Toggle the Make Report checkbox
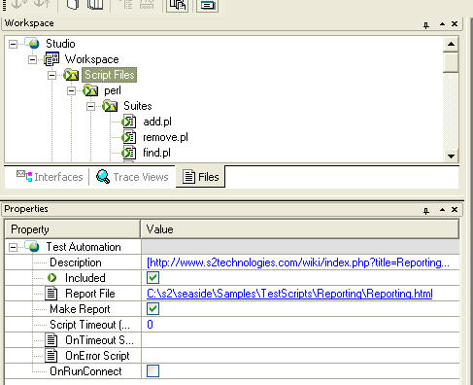The image size is (473, 385). tap(152, 309)
